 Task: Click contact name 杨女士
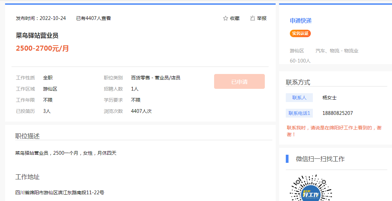click(x=329, y=98)
